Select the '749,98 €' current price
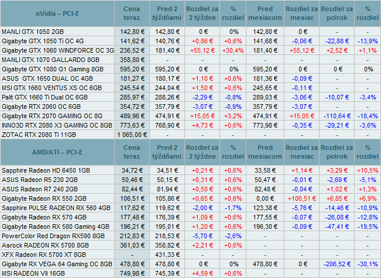Image resolution: width=381 pixels, height=278 pixels. coord(132,274)
